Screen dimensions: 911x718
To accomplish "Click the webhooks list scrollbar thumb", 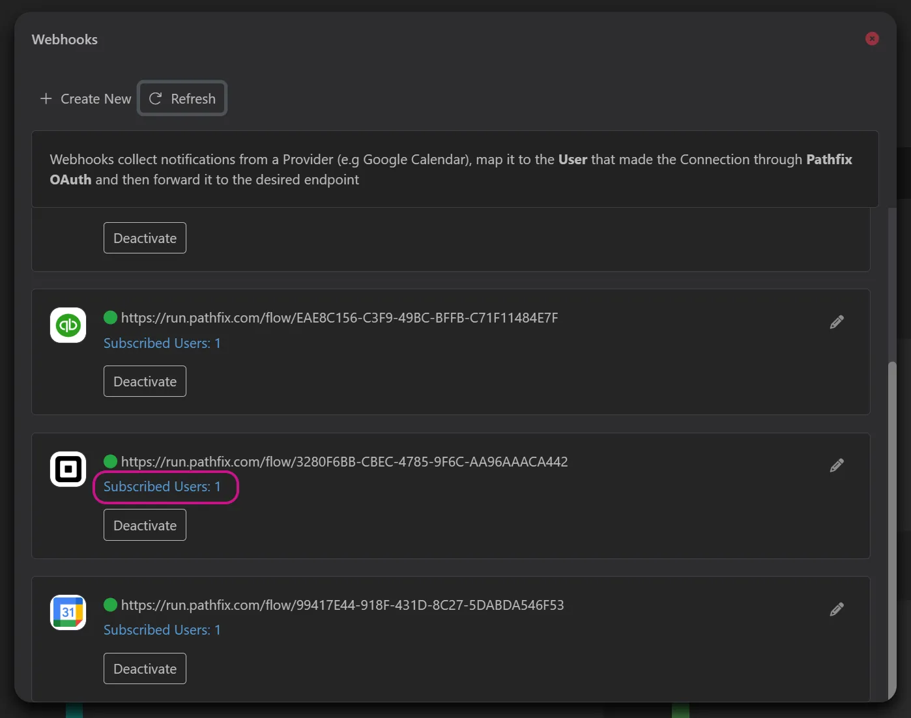I will 892,531.
